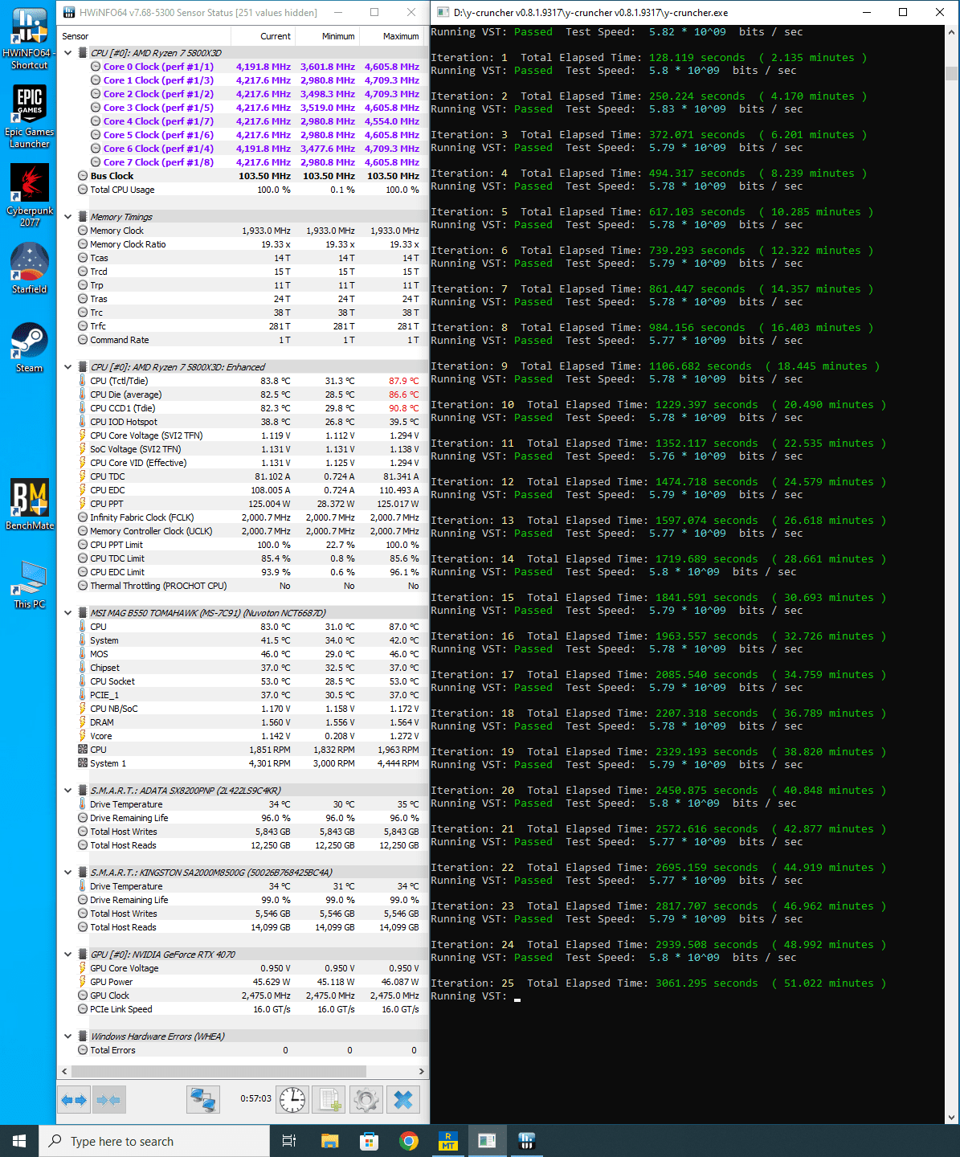Start HWiNFO logging to file button

[x=329, y=1100]
